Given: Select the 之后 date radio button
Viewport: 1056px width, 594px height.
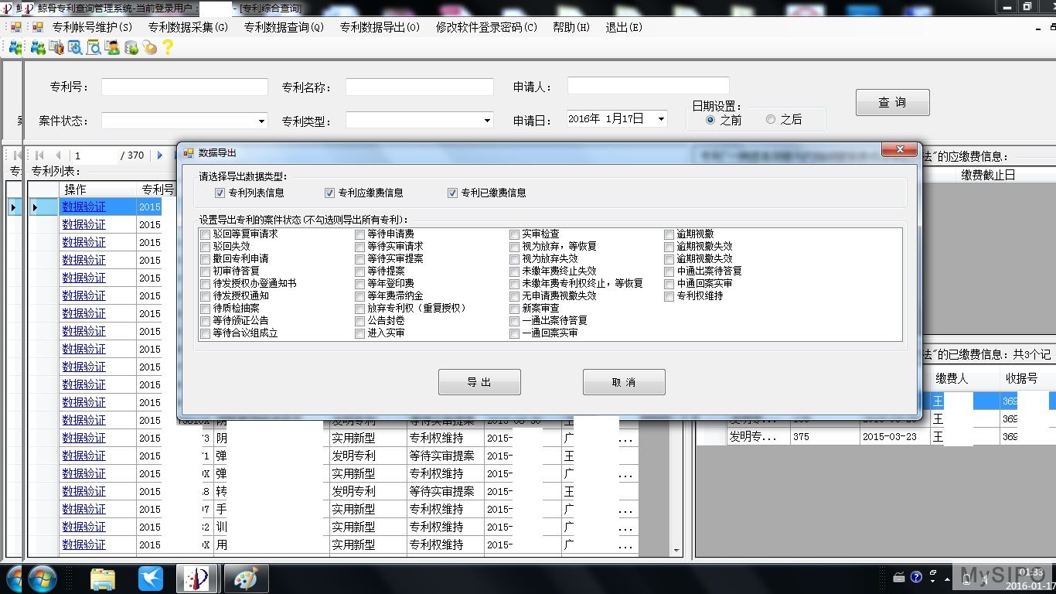Looking at the screenshot, I should pyautogui.click(x=771, y=120).
